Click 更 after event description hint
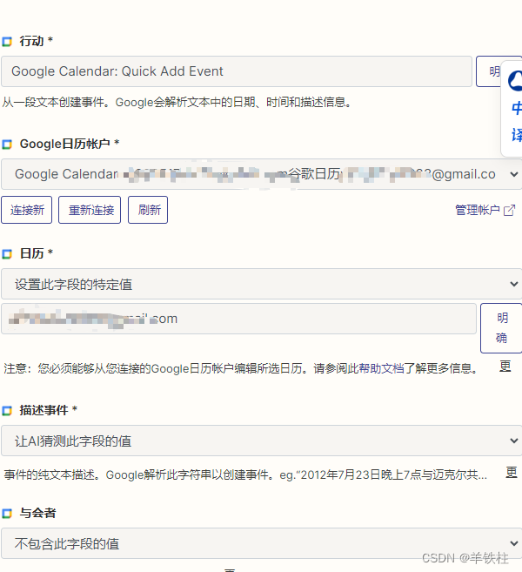Screen dimensions: 522x572 click(x=512, y=473)
